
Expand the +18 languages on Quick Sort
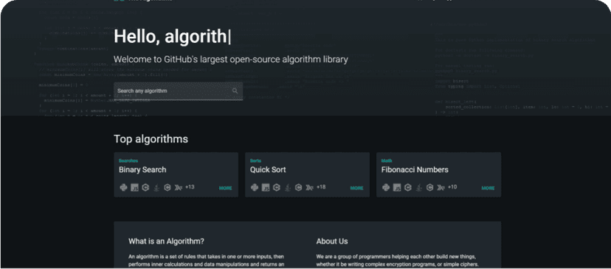click(x=321, y=187)
